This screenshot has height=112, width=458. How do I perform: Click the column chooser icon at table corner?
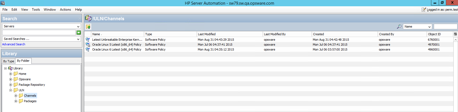click(x=455, y=34)
